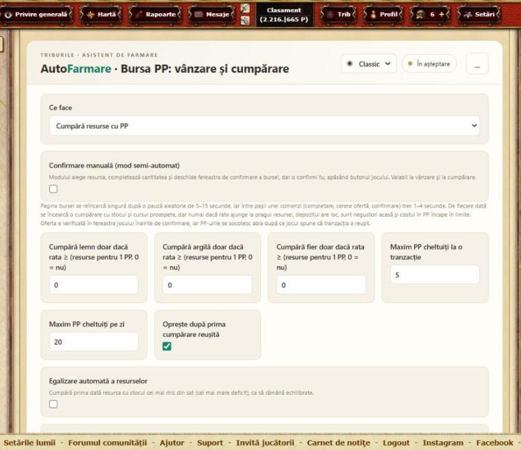This screenshot has height=450, width=521.
Task: Open the Ajutor help link
Action: click(x=172, y=442)
